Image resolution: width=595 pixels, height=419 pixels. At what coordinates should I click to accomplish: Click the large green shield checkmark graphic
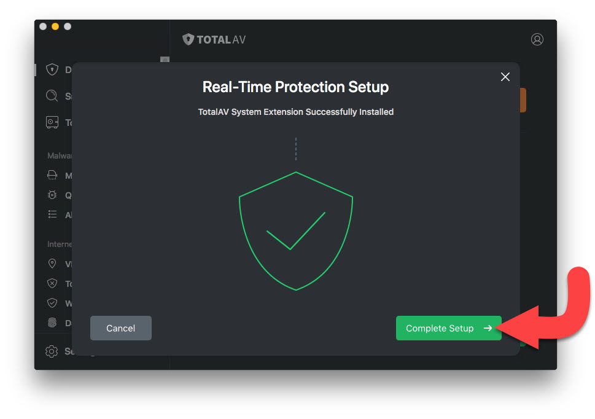point(296,230)
